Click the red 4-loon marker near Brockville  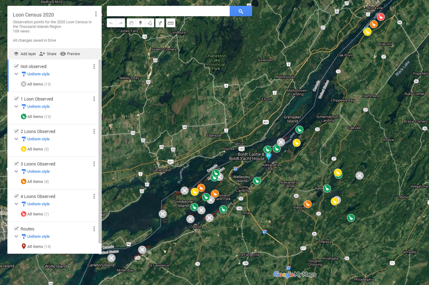tap(381, 17)
